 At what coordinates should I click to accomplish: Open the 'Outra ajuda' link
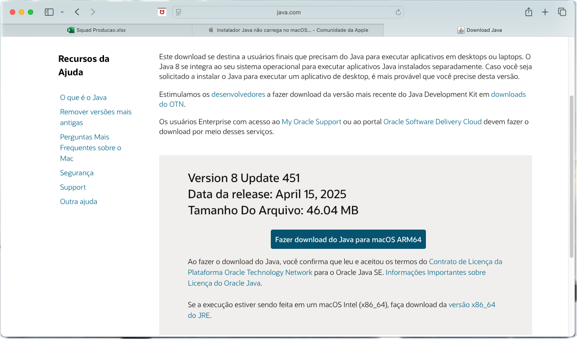(x=78, y=201)
